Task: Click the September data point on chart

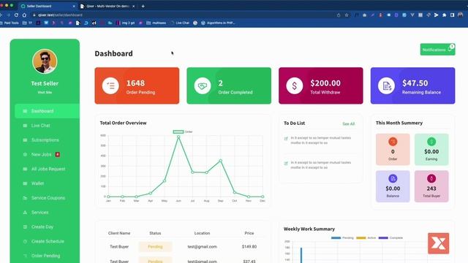Action: tap(221, 161)
